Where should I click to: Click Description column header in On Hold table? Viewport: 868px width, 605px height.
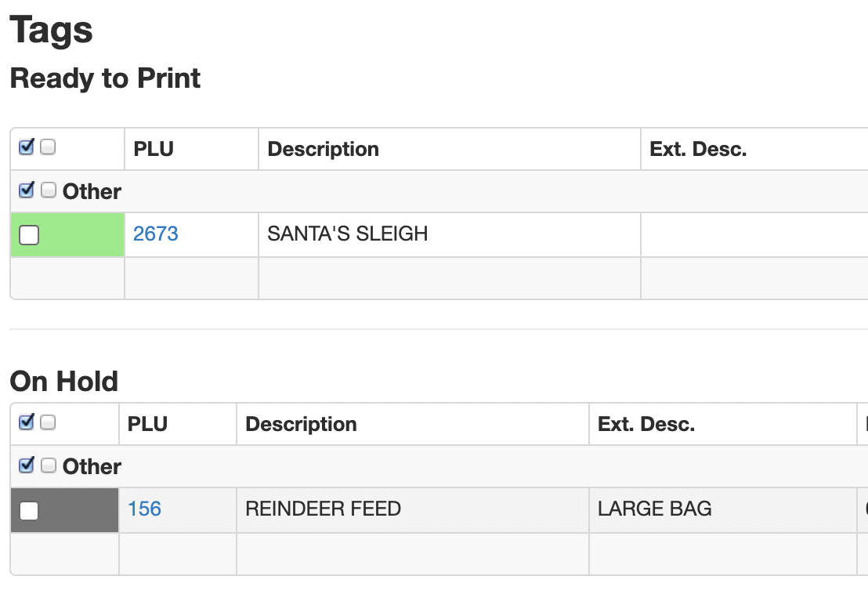pyautogui.click(x=301, y=424)
